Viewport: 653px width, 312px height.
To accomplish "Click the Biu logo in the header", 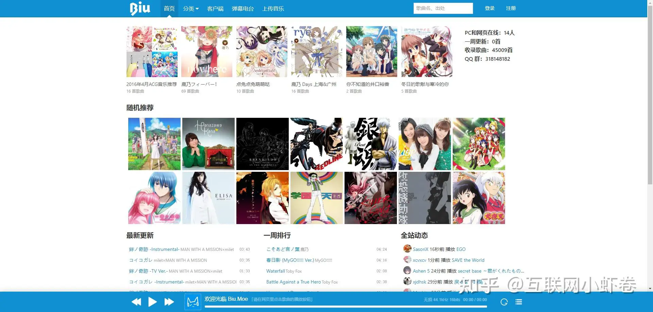I will [x=140, y=8].
